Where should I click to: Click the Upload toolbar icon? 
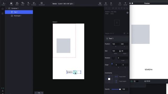click(125, 4)
